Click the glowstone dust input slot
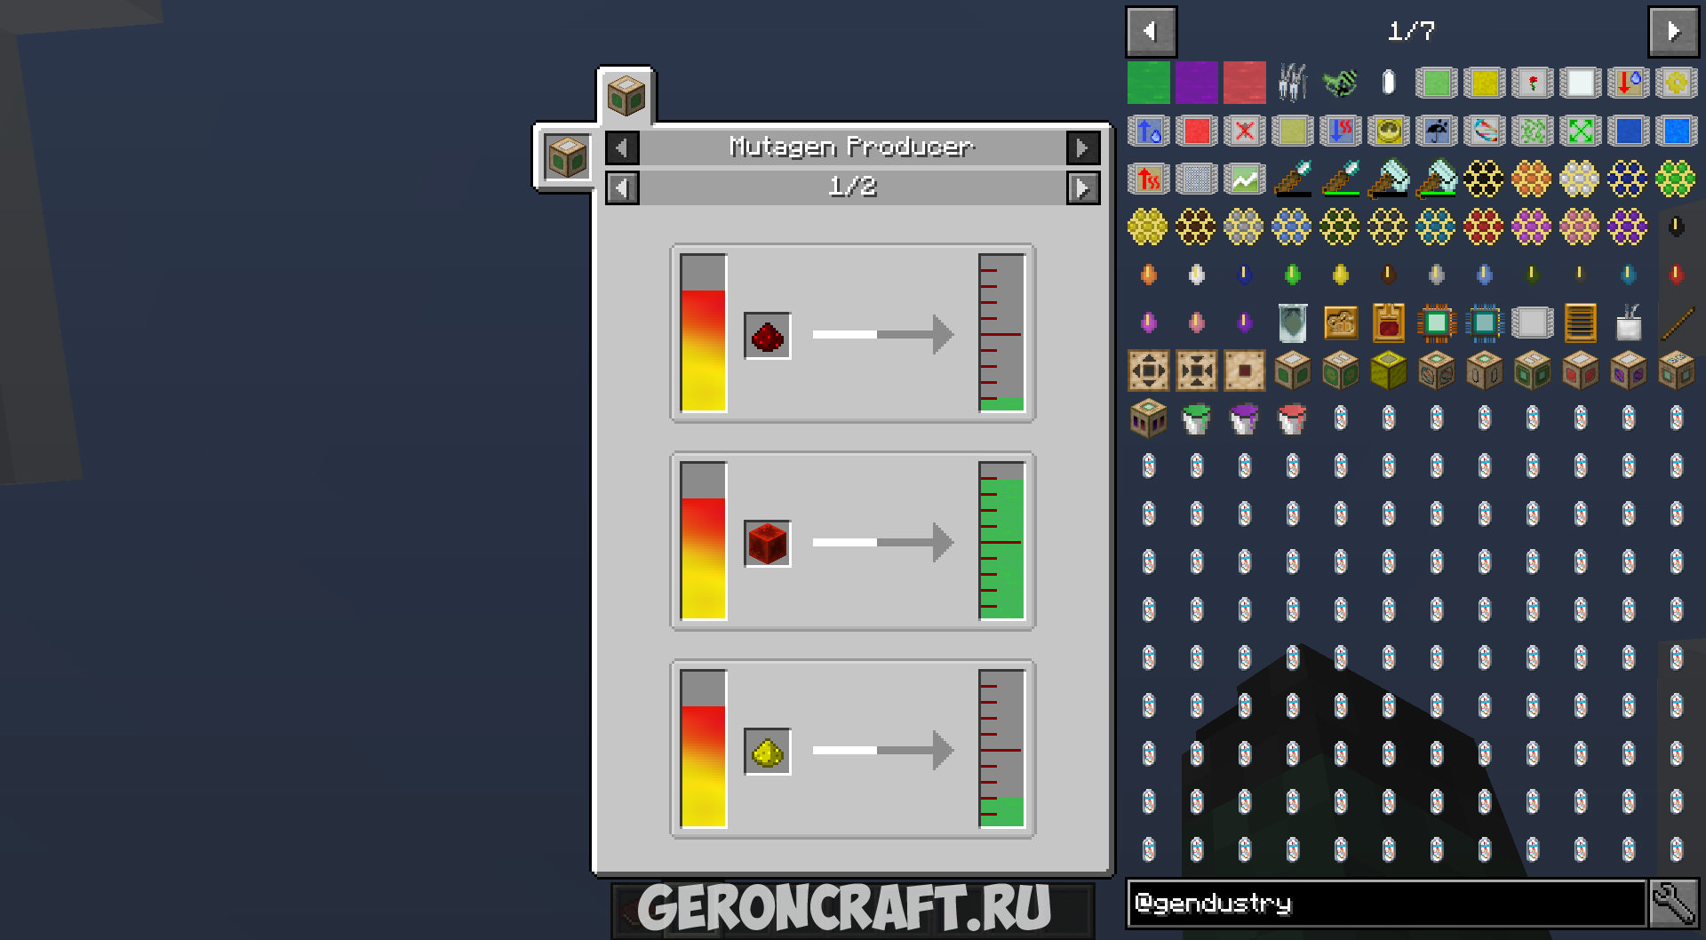This screenshot has width=1706, height=940. (768, 752)
